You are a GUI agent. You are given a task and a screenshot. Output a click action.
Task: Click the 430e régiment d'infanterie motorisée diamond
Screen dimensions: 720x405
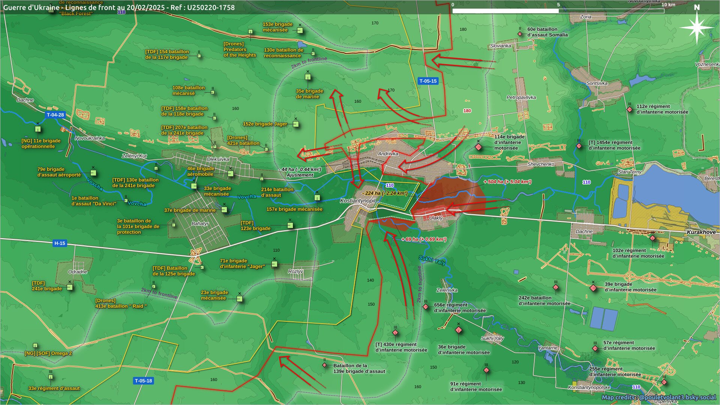[395, 333]
